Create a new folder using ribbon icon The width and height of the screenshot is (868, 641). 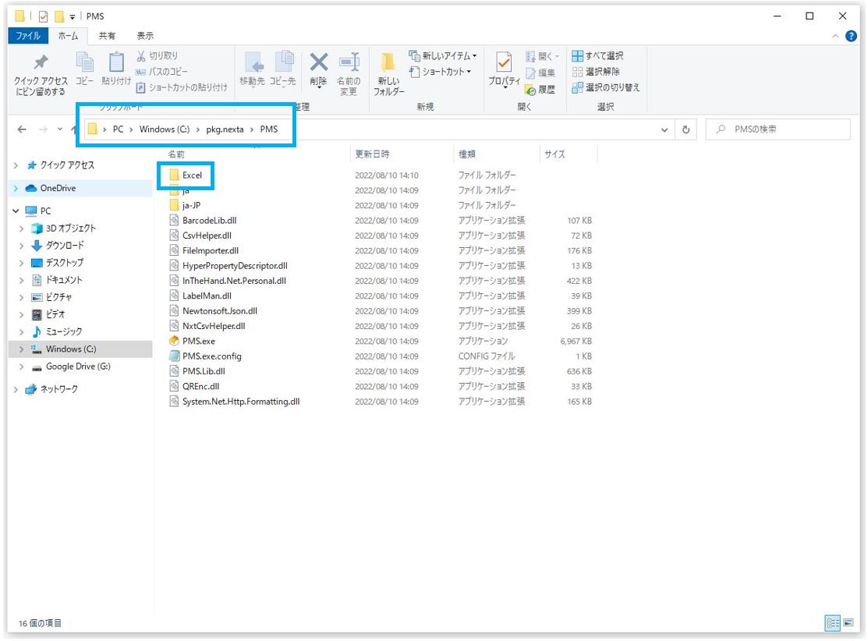[388, 64]
